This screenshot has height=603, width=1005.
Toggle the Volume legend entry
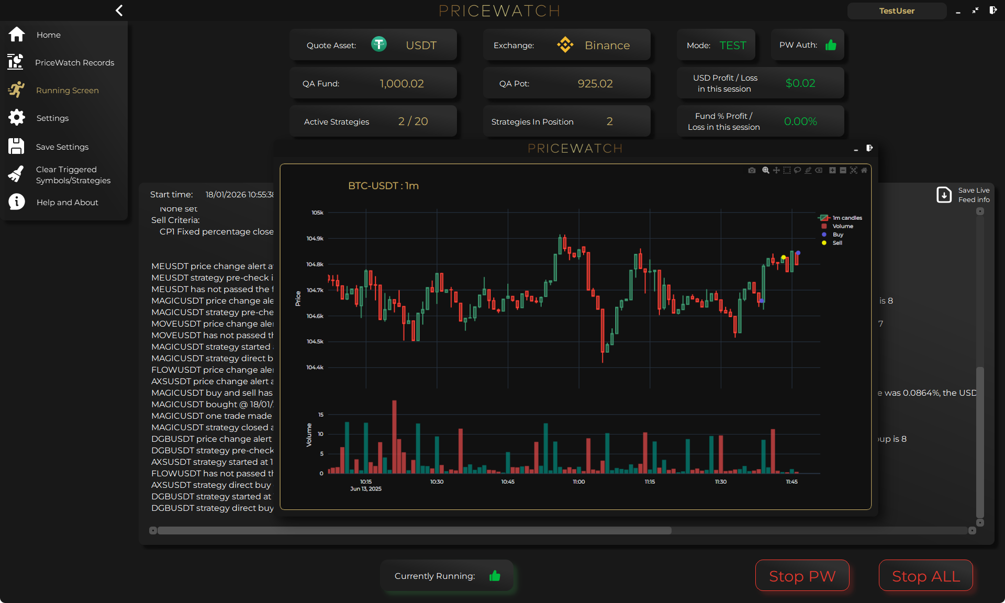tap(837, 226)
